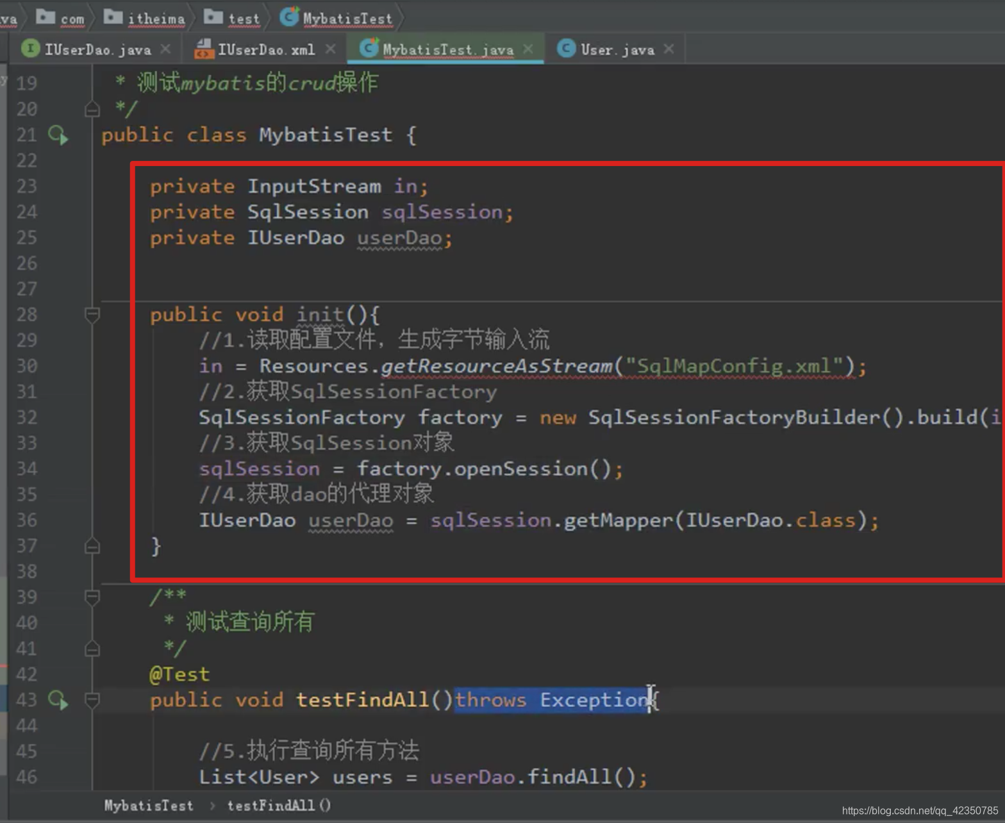Image resolution: width=1005 pixels, height=823 pixels.
Task: Run testFindAll via the line 43 gutter icon
Action: 58,700
